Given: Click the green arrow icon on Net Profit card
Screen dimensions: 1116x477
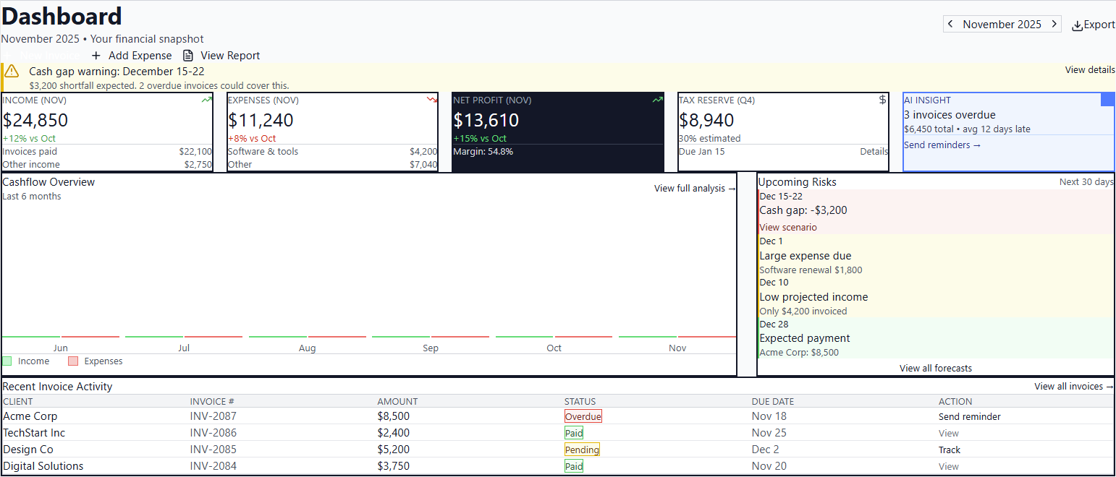Looking at the screenshot, I should [x=656, y=100].
